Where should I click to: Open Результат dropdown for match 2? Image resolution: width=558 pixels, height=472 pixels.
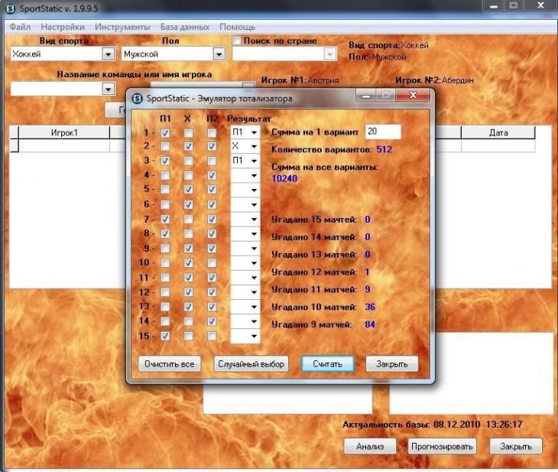(254, 146)
